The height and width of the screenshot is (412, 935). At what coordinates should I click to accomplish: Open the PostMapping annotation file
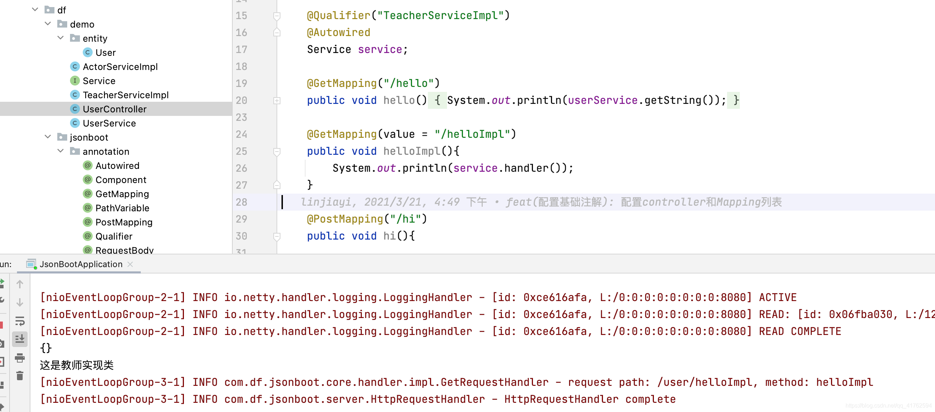click(124, 222)
